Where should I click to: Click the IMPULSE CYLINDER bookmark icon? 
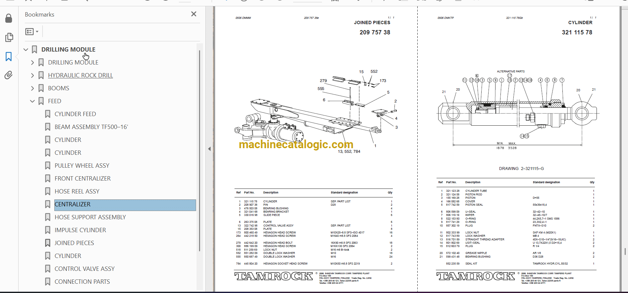[48, 230]
